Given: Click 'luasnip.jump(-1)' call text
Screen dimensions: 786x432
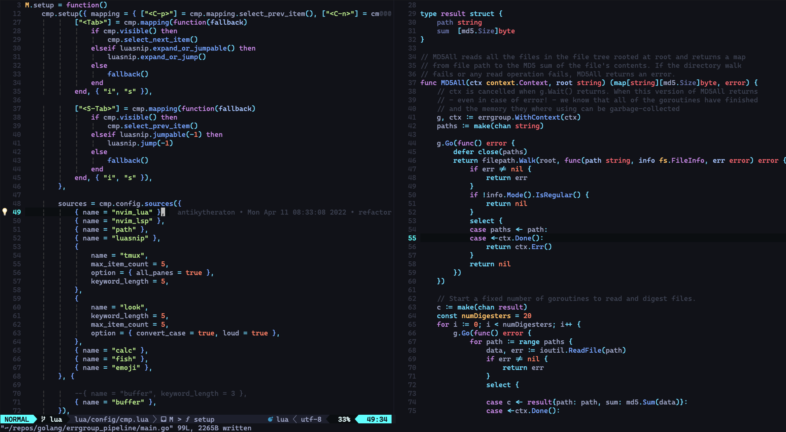Looking at the screenshot, I should [x=140, y=143].
